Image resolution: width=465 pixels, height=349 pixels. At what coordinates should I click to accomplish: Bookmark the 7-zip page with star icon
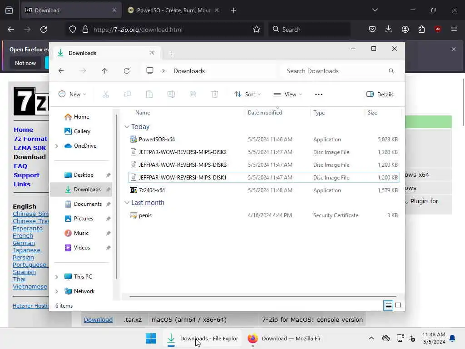tap(257, 30)
